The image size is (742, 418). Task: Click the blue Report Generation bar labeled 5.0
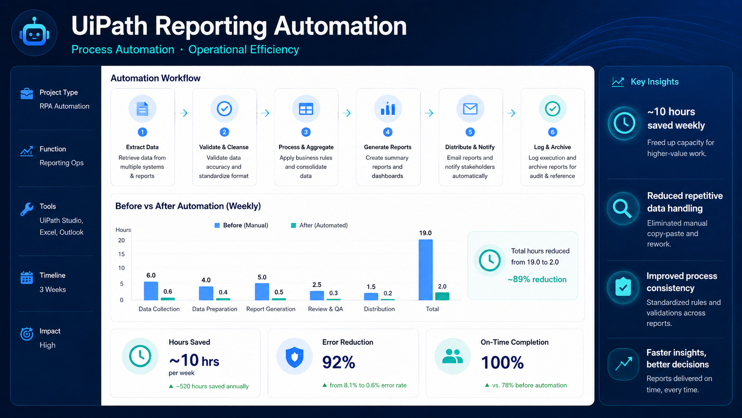point(262,292)
